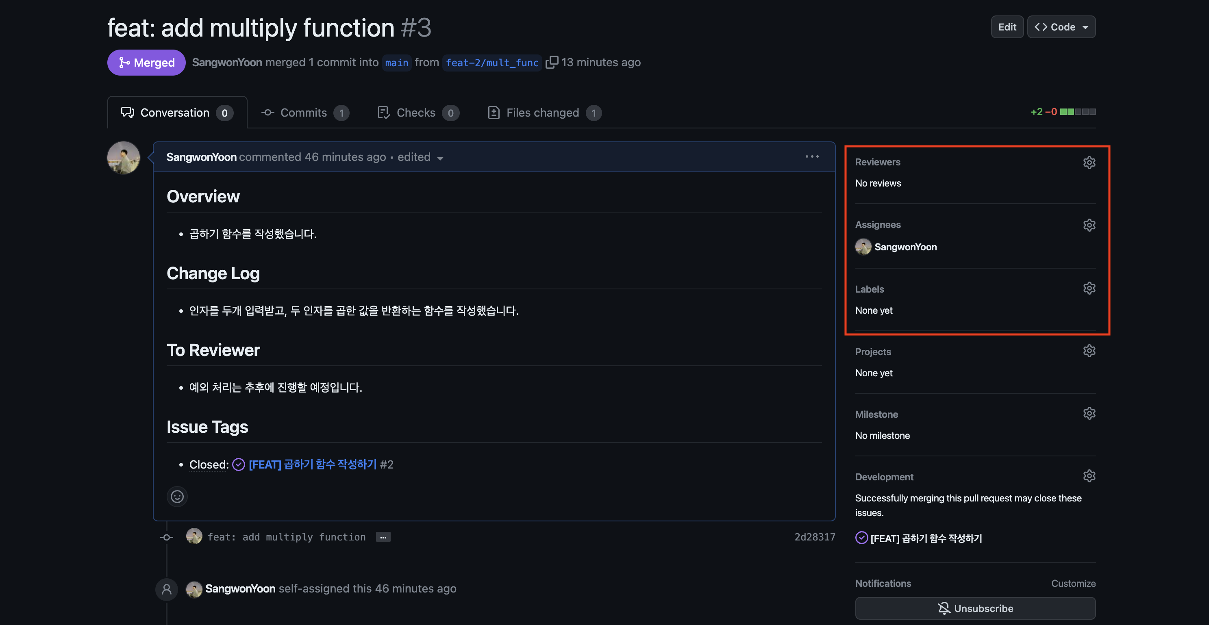This screenshot has height=625, width=1209.
Task: Open the Projects gear settings
Action: (x=1089, y=351)
